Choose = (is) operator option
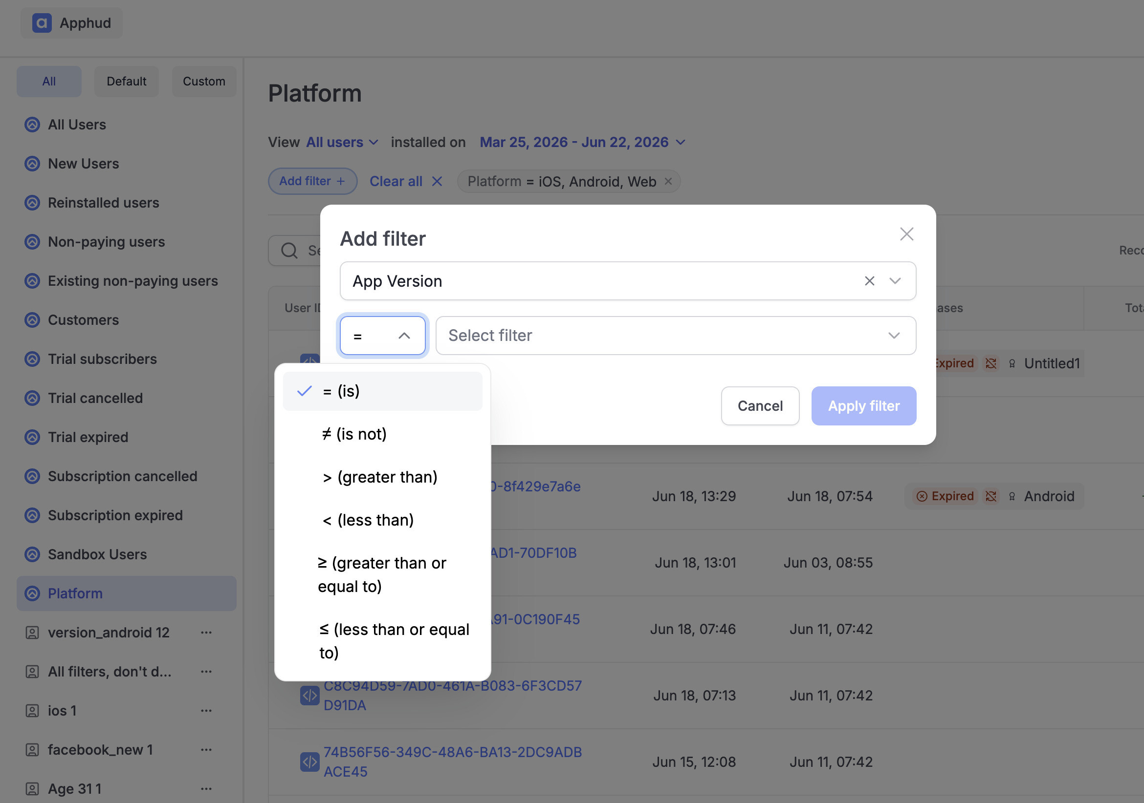1144x803 pixels. pos(382,391)
